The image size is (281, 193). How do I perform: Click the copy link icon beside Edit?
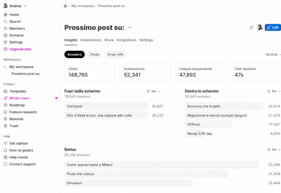[x=252, y=27]
